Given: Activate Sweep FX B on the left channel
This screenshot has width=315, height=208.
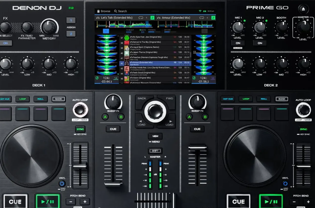Looking at the screenshot, I should point(121,117).
